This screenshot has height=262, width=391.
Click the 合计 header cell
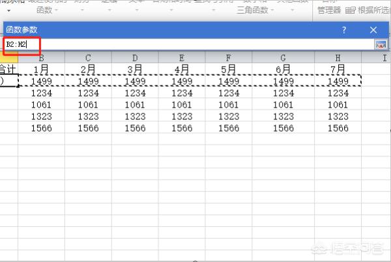(x=9, y=69)
